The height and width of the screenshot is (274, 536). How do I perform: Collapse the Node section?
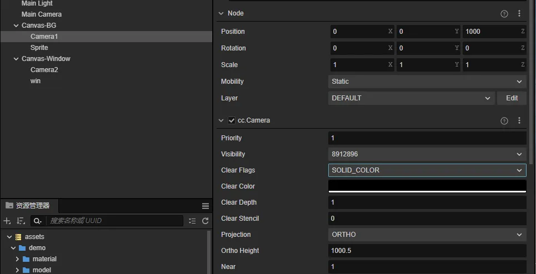pyautogui.click(x=221, y=13)
